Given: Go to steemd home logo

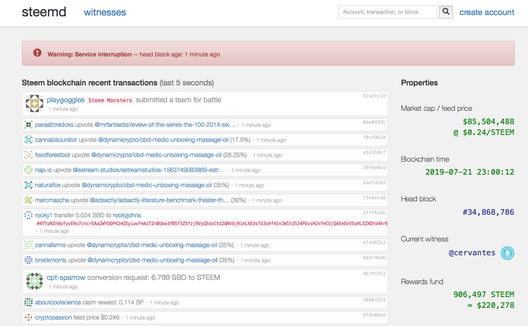Looking at the screenshot, I should 44,12.
